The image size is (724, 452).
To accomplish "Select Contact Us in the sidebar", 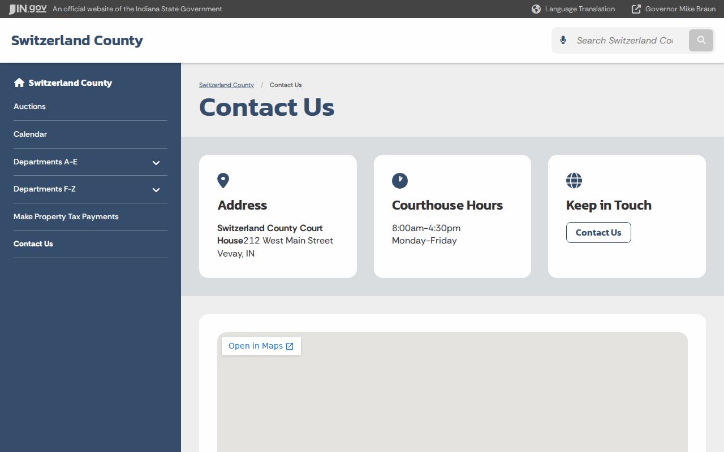I will tap(33, 244).
